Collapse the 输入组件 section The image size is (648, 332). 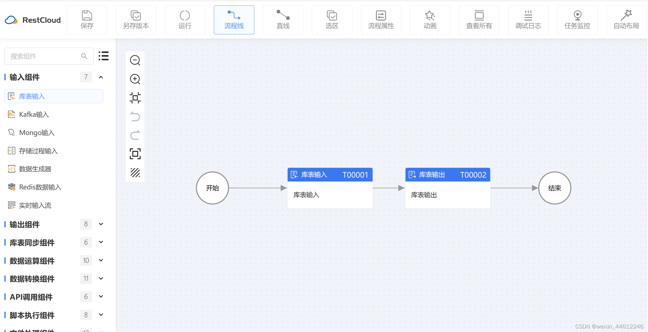(x=101, y=77)
